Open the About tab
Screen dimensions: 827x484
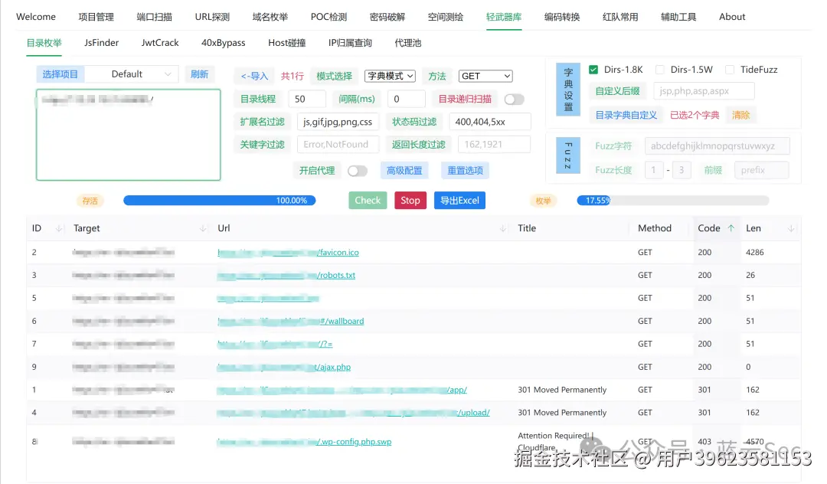coord(732,17)
